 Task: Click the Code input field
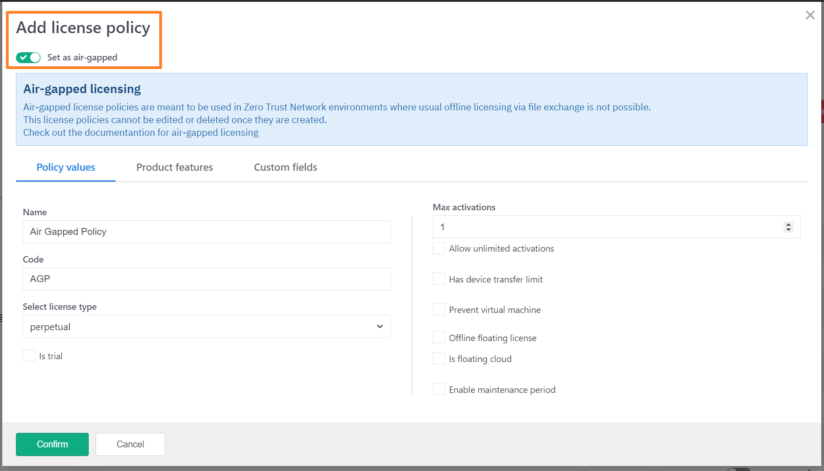click(x=207, y=279)
